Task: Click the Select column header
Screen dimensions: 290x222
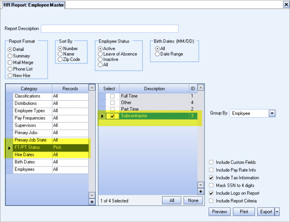Action: pos(109,89)
